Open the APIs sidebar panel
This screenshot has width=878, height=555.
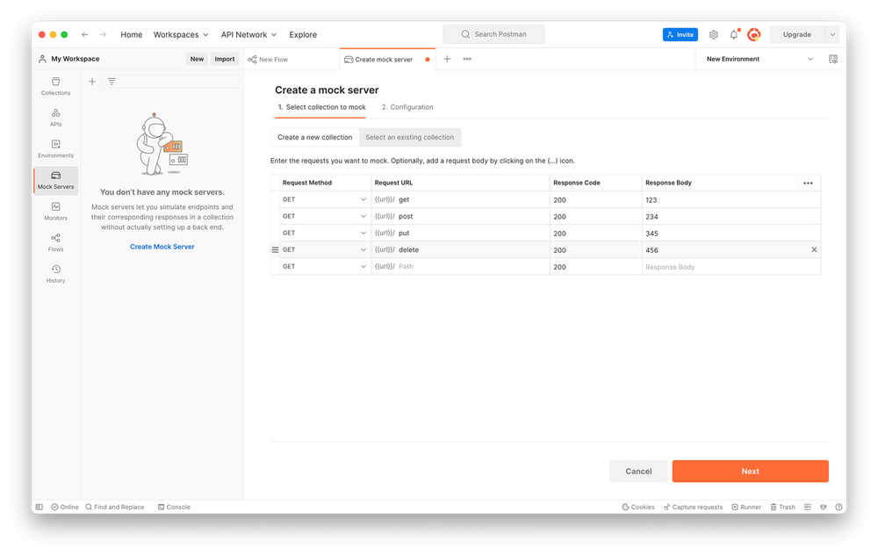point(55,118)
